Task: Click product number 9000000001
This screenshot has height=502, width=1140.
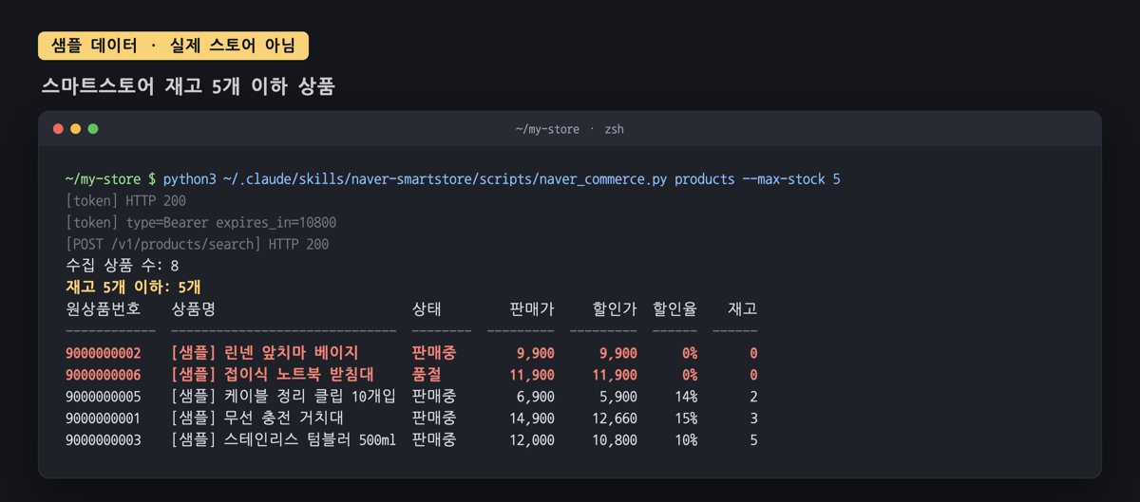Action: tap(103, 418)
